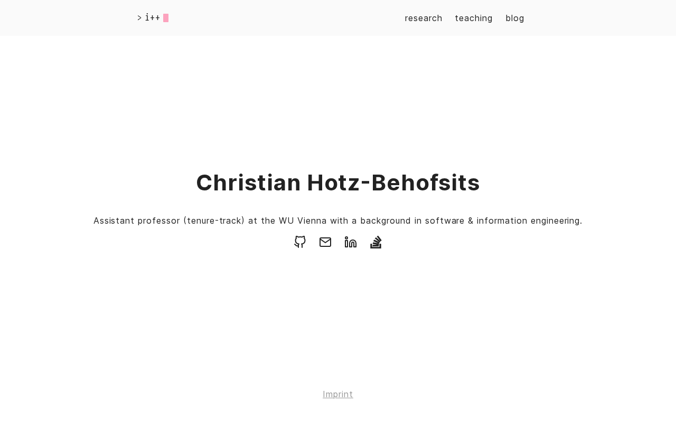Click 'WU Vienna' in the description
The width and height of the screenshot is (676, 422).
[x=303, y=220]
